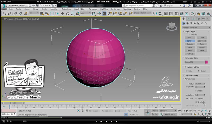Open the selection filter All dropdown
This screenshot has height=124, width=212.
pos(34,13)
